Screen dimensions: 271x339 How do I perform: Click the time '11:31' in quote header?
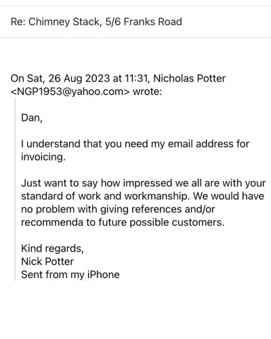pyautogui.click(x=136, y=79)
